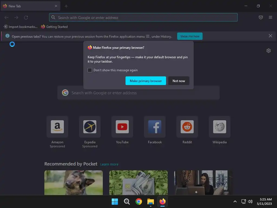Focus the page Google search box
277x208 pixels.
pyautogui.click(x=138, y=93)
